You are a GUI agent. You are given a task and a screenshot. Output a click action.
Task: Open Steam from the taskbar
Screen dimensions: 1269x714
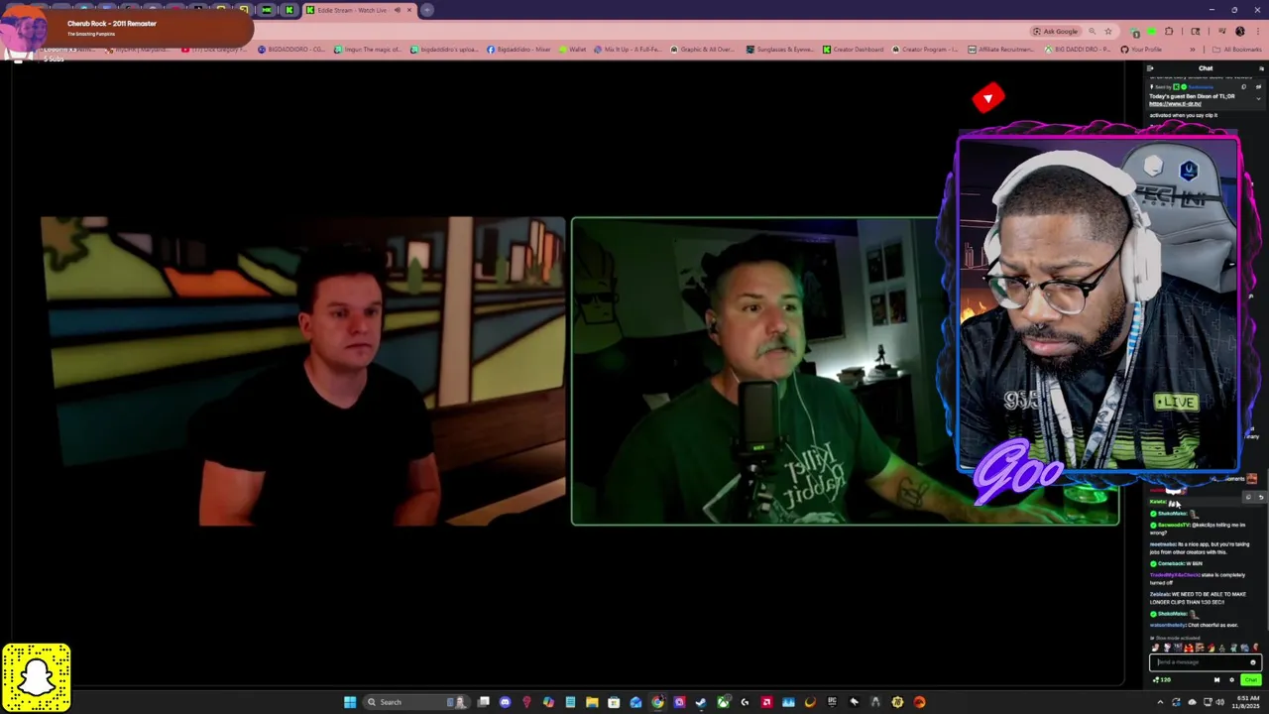(701, 702)
